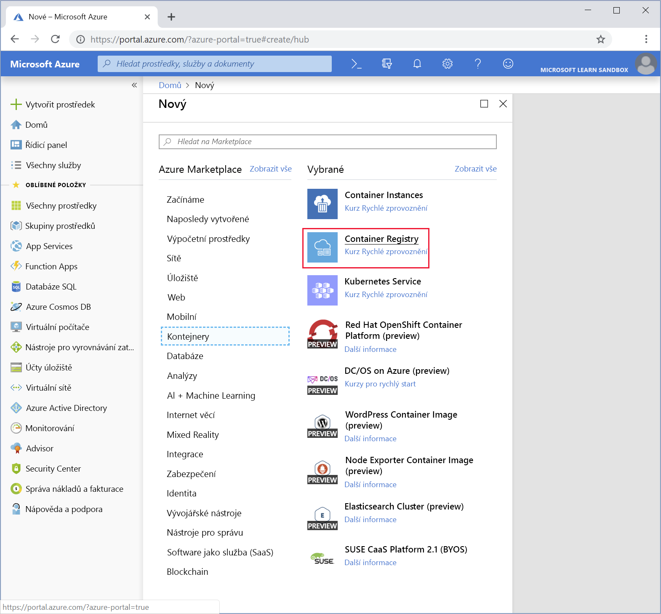The image size is (661, 614).
Task: Click the Red Hat OpenShift icon
Action: click(x=323, y=334)
